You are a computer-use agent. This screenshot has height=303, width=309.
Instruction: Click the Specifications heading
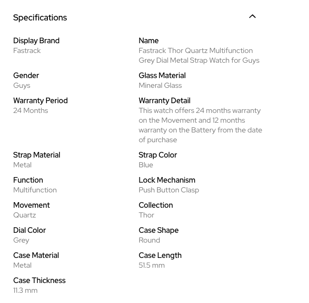[40, 18]
